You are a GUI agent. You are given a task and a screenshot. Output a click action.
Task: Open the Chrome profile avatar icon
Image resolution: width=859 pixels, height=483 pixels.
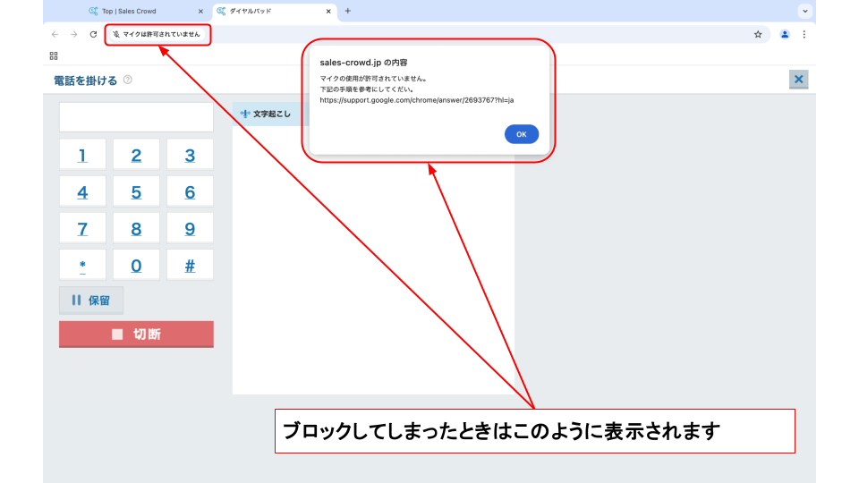point(785,34)
